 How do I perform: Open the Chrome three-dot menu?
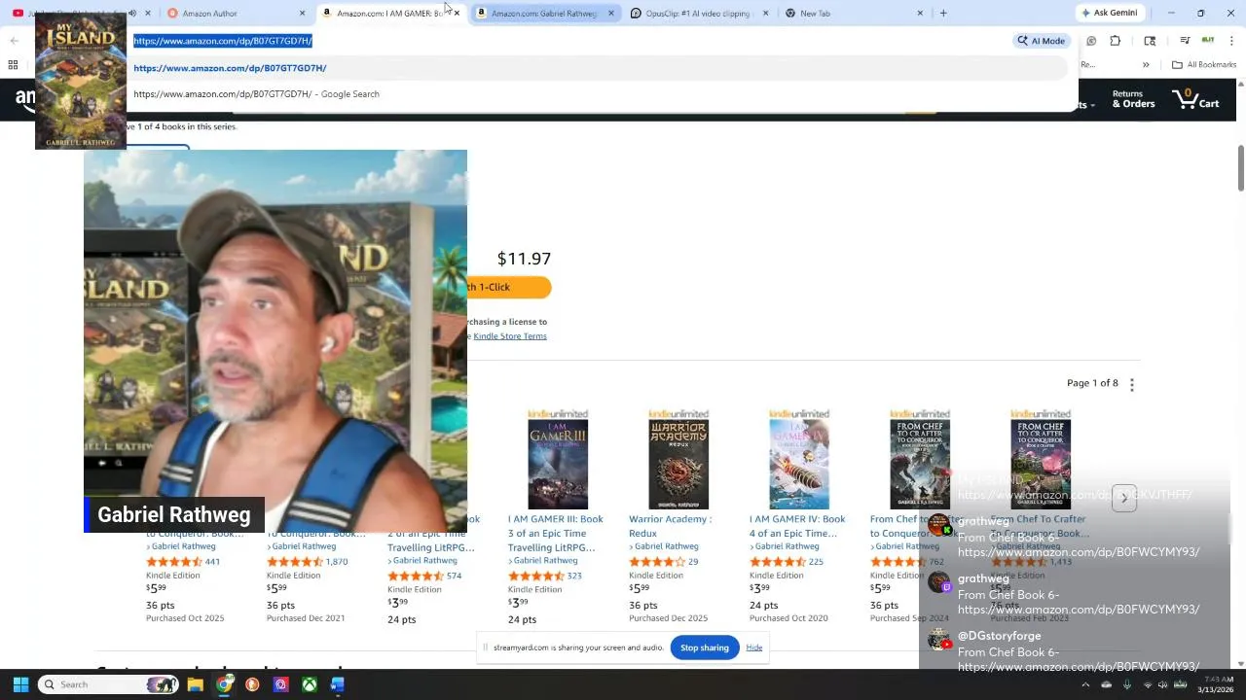tap(1229, 41)
